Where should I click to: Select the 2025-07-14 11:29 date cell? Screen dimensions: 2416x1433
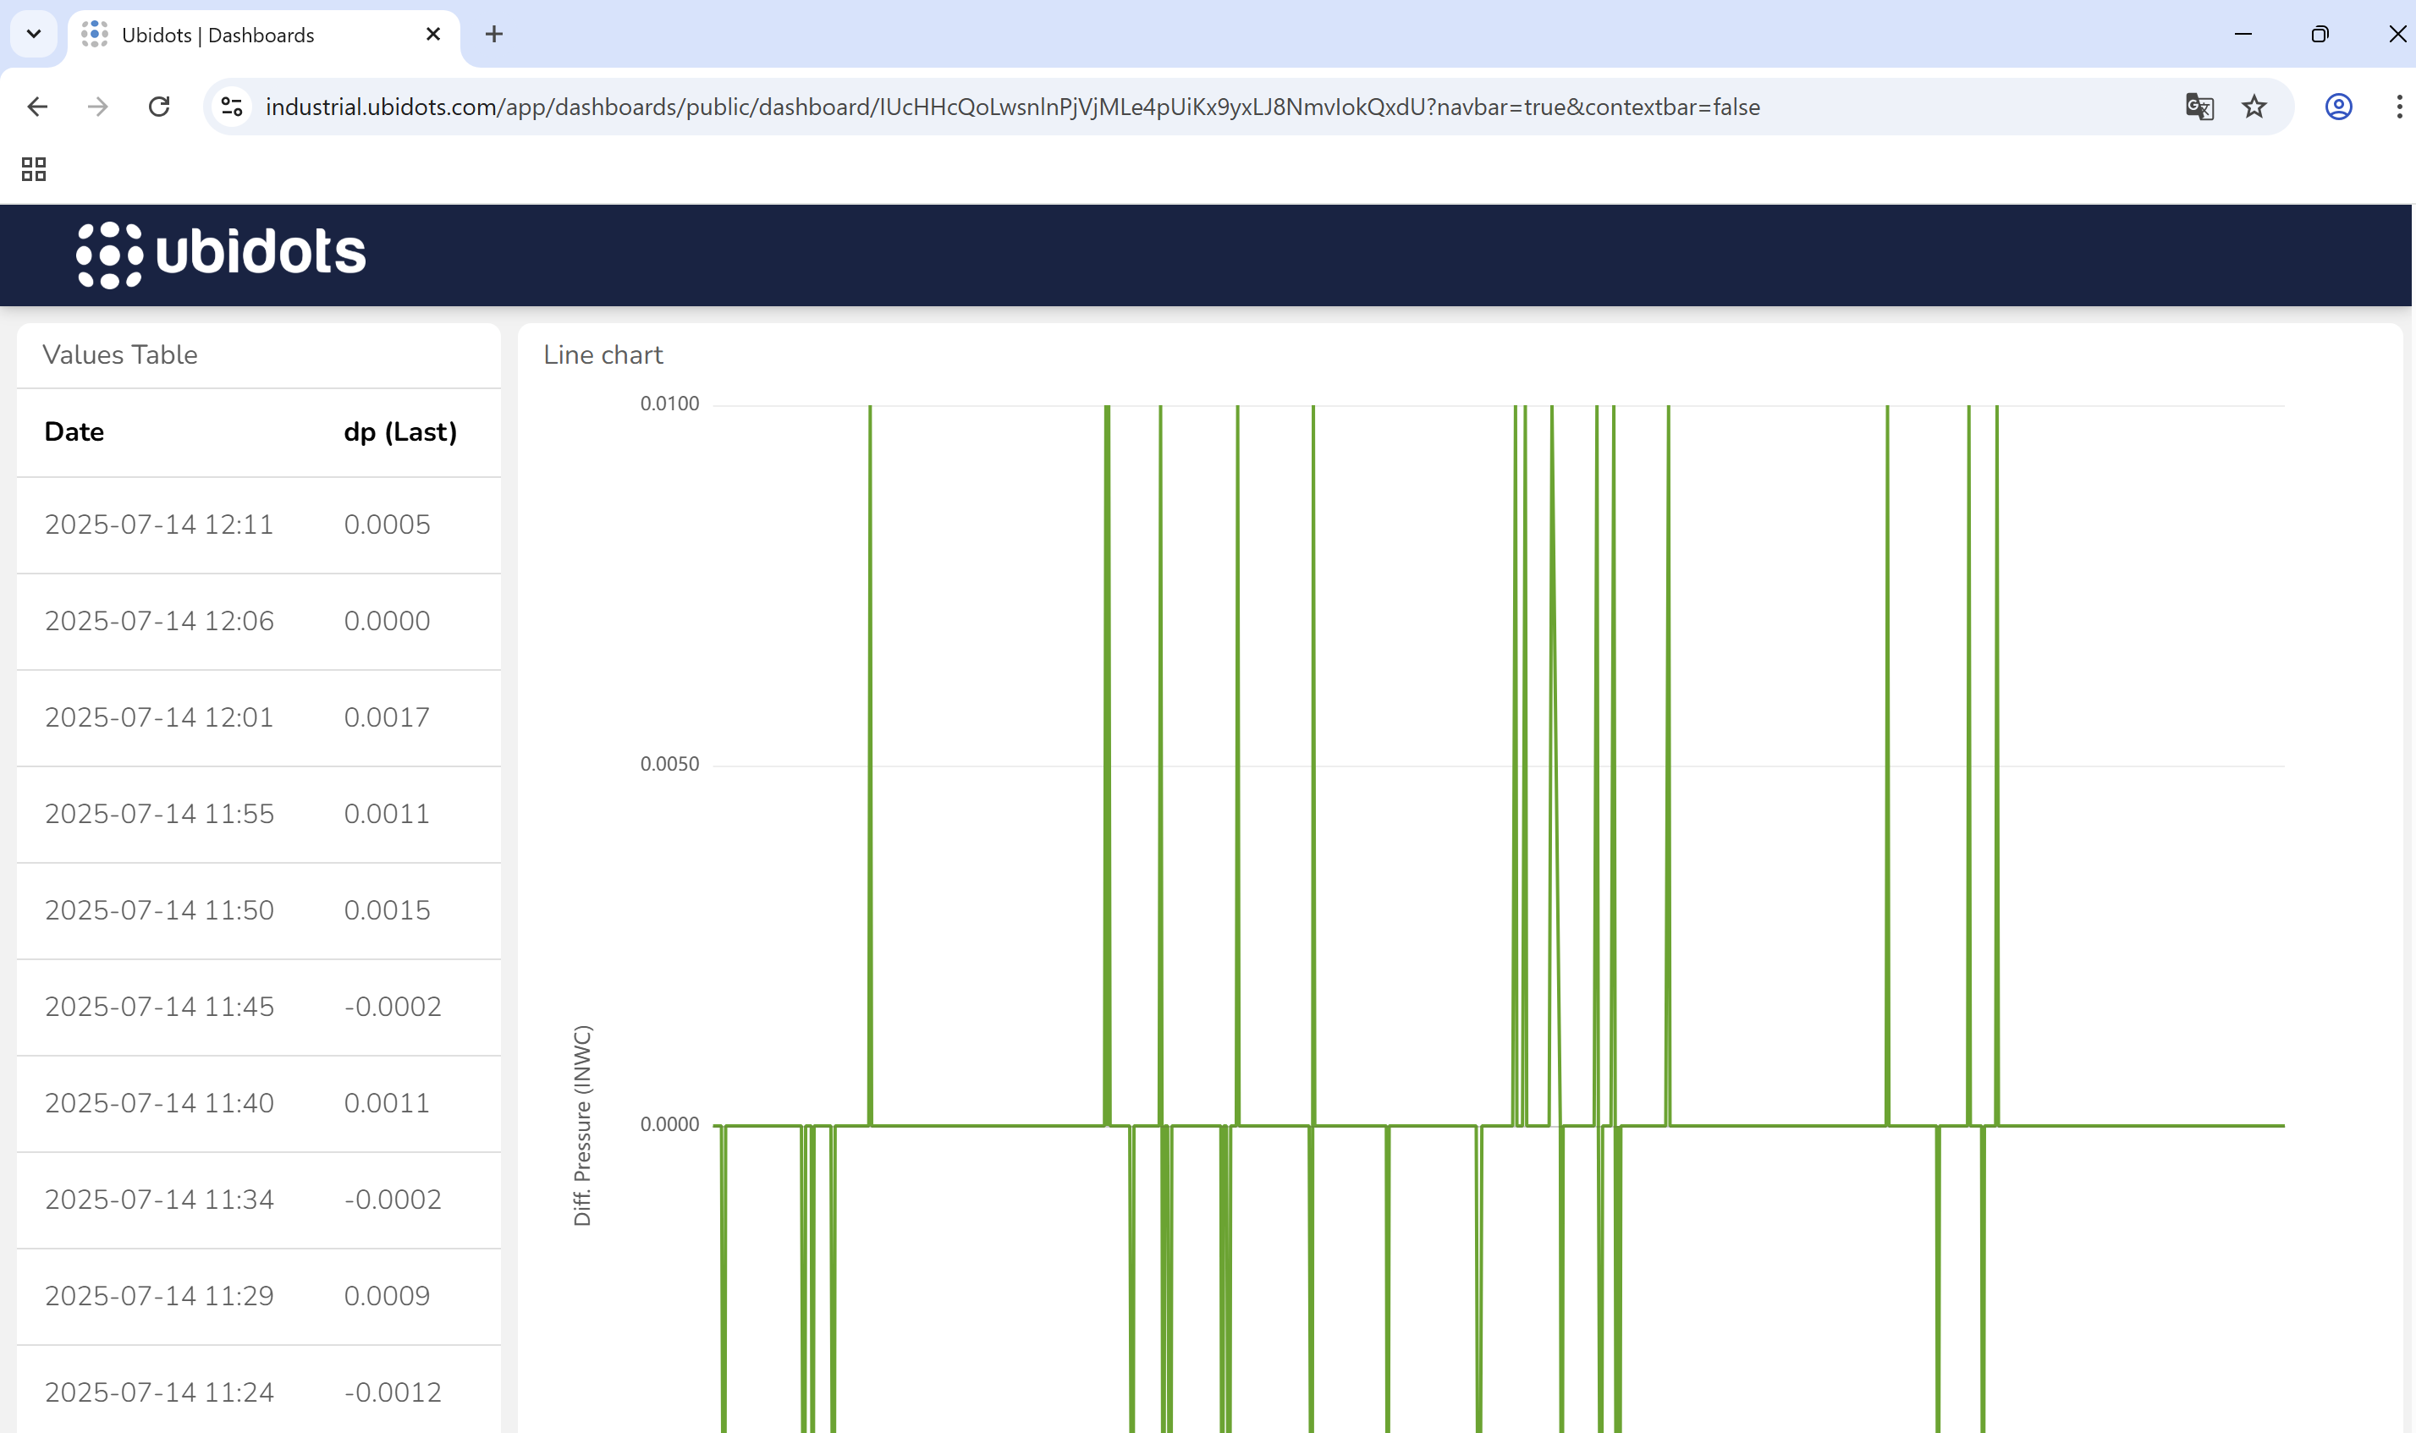[159, 1296]
